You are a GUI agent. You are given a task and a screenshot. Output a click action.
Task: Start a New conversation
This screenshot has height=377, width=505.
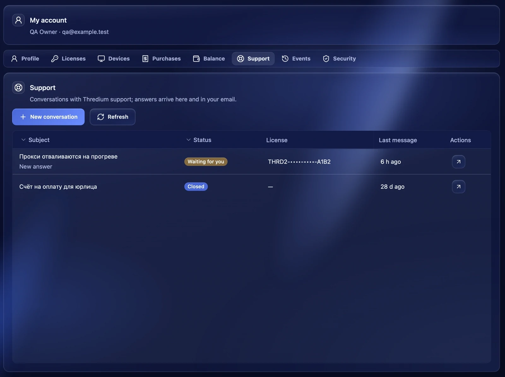point(48,117)
